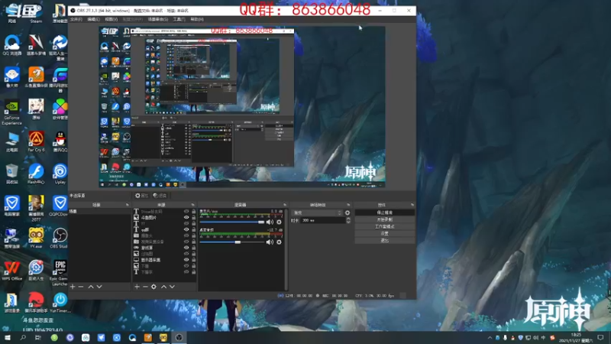Move source down in the Sources panel
This screenshot has width=611, height=344.
[x=173, y=287]
